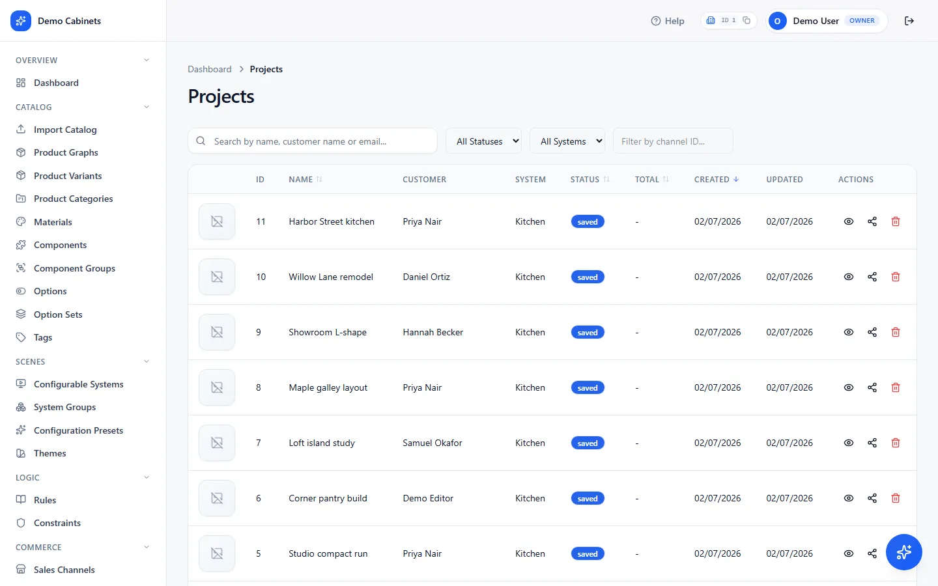
Task: View the Corner pantry build project
Action: click(849, 498)
